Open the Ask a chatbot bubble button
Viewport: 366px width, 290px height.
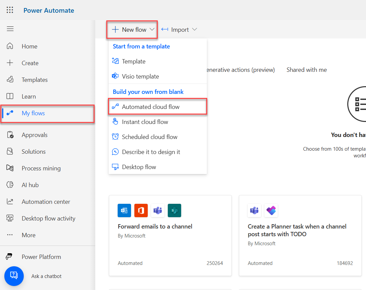tap(14, 276)
